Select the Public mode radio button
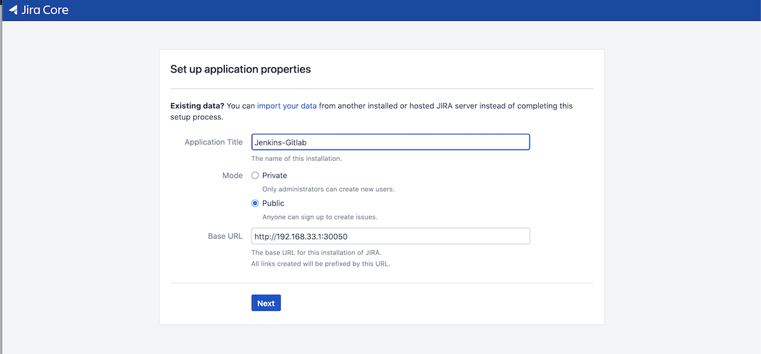761x354 pixels. (x=255, y=203)
